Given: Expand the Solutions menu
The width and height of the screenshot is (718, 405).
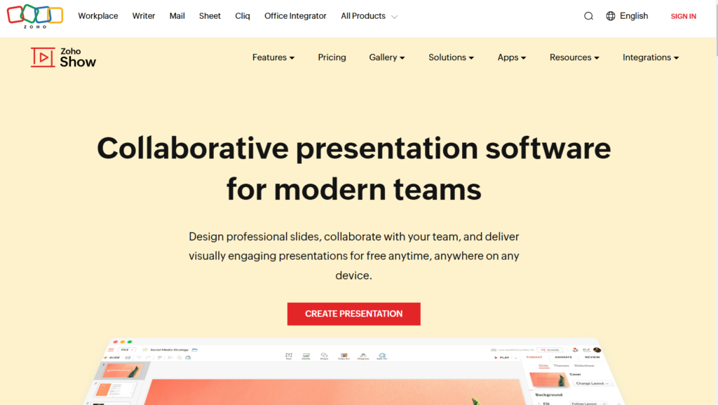Looking at the screenshot, I should pos(451,57).
